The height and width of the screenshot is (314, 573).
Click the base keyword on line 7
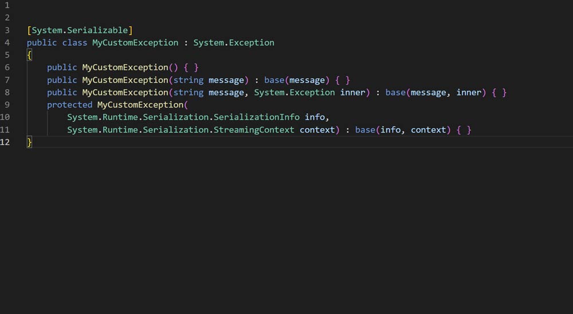tap(274, 80)
